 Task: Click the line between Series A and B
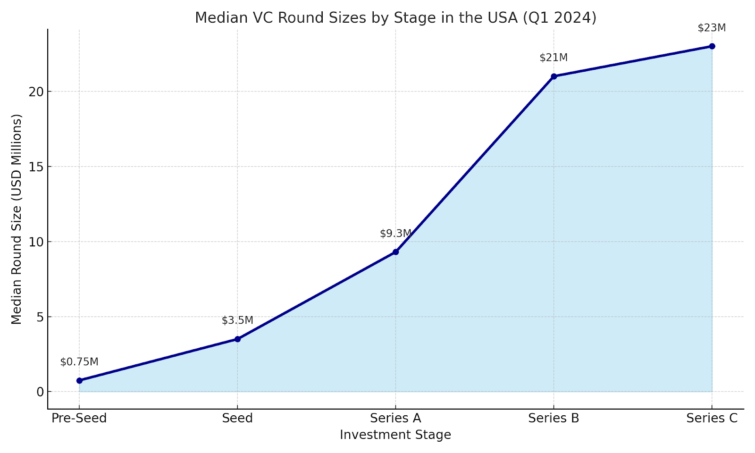point(475,164)
